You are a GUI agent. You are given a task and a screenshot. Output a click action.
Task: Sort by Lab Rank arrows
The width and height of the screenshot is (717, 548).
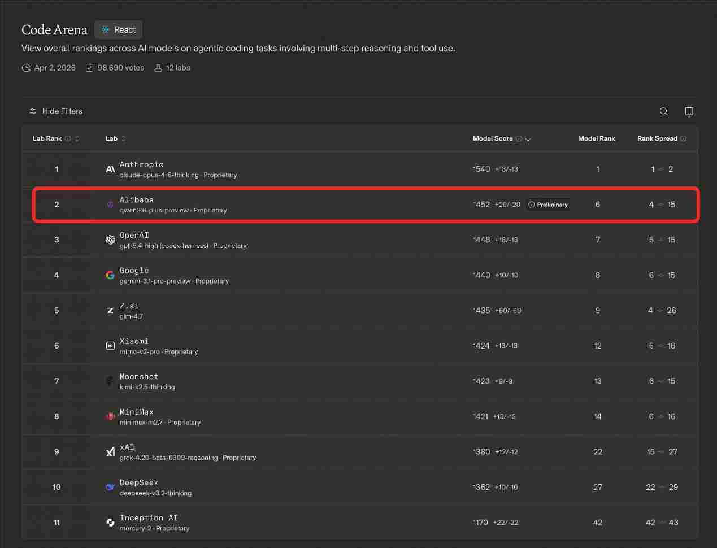77,138
